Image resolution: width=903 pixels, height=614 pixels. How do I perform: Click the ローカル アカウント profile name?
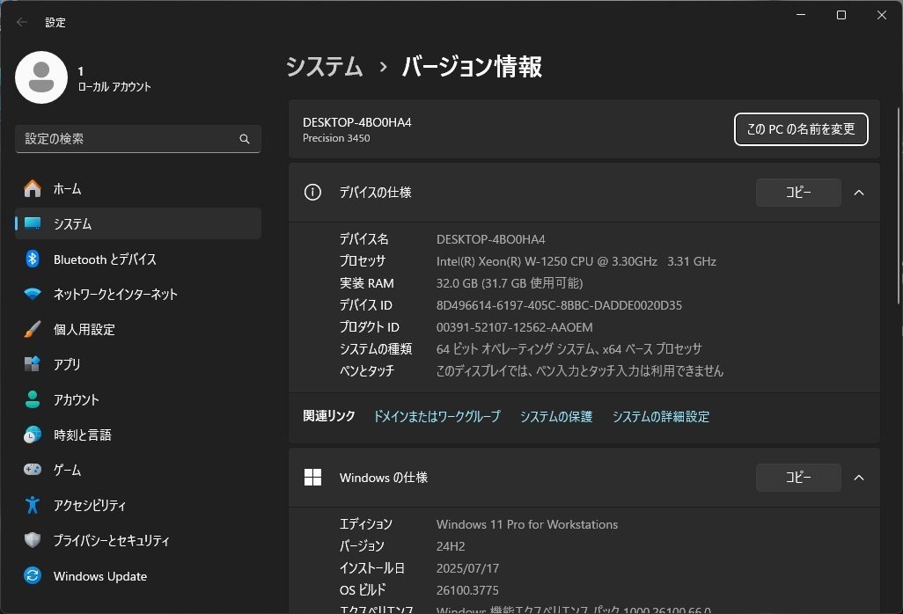[x=114, y=87]
